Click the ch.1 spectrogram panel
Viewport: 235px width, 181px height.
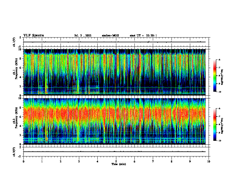tap(115, 72)
